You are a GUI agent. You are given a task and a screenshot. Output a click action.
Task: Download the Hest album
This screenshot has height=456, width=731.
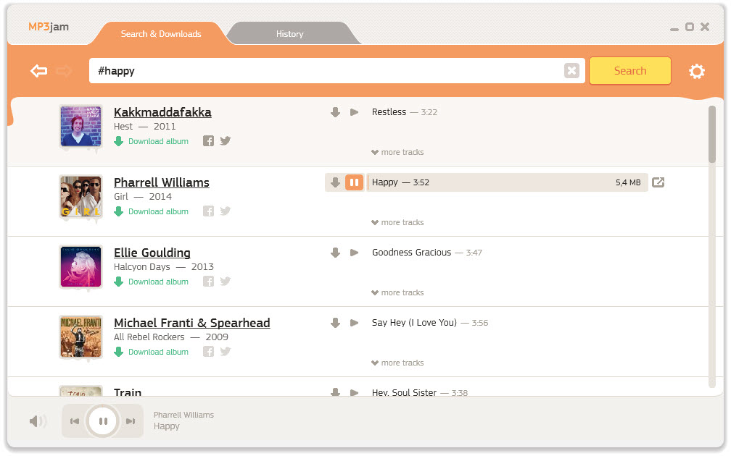click(152, 141)
